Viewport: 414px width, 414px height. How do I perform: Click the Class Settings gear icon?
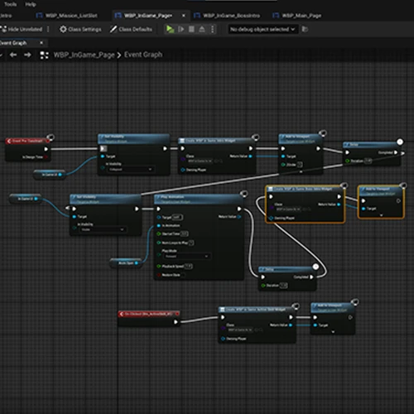[x=63, y=29]
